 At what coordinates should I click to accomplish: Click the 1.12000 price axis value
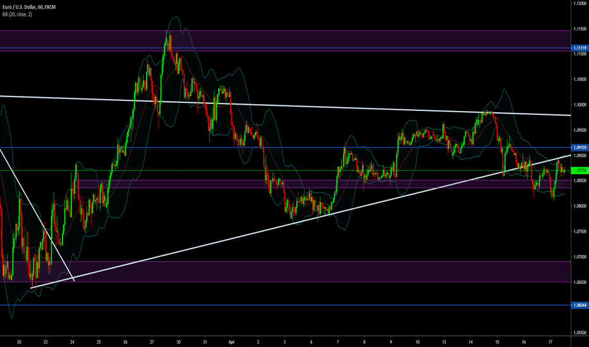580,3
